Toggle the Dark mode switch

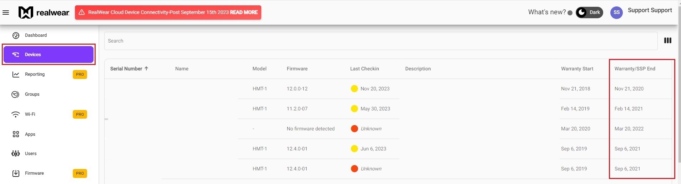click(589, 13)
